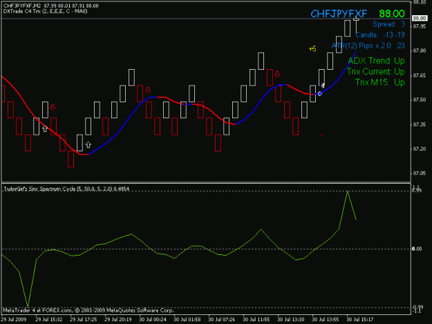Click the yellow +5 profit label
Viewport: 432px width, 324px height.
(x=312, y=49)
